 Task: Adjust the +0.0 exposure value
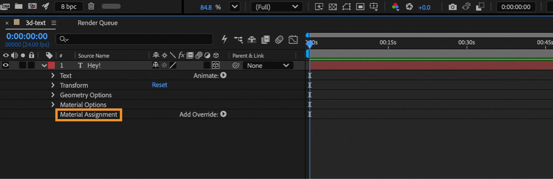424,7
